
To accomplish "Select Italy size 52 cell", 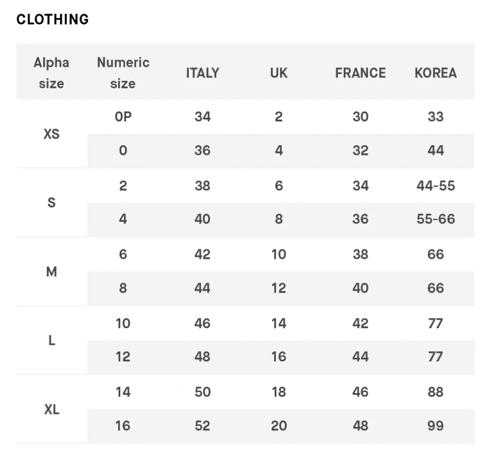I will pyautogui.click(x=202, y=426).
